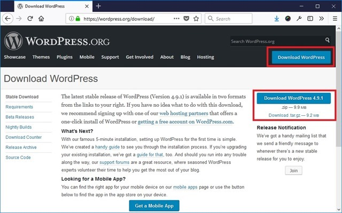Open developer tools wrench icon
Image resolution: width=342 pixels, height=213 pixels.
299,19
